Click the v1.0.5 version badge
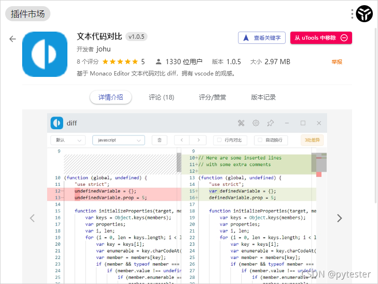 [136, 37]
